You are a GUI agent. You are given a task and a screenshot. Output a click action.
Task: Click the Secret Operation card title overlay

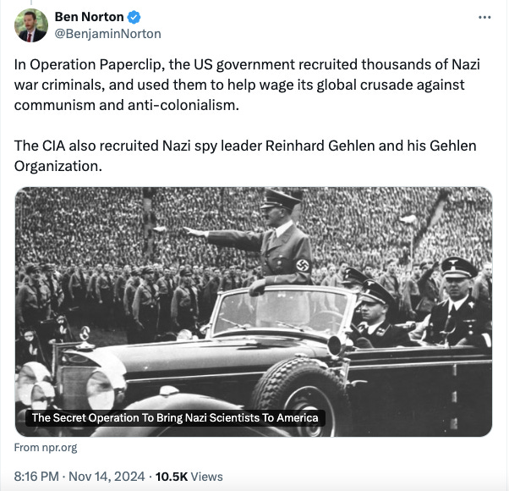(x=175, y=418)
